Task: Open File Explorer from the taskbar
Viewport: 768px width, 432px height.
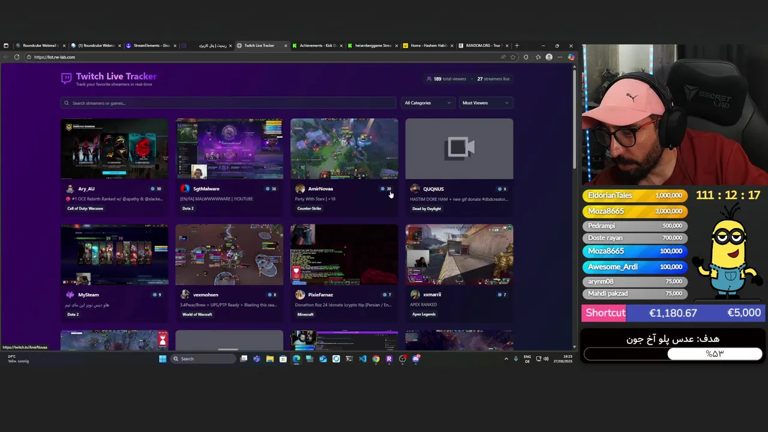Action: 270,359
